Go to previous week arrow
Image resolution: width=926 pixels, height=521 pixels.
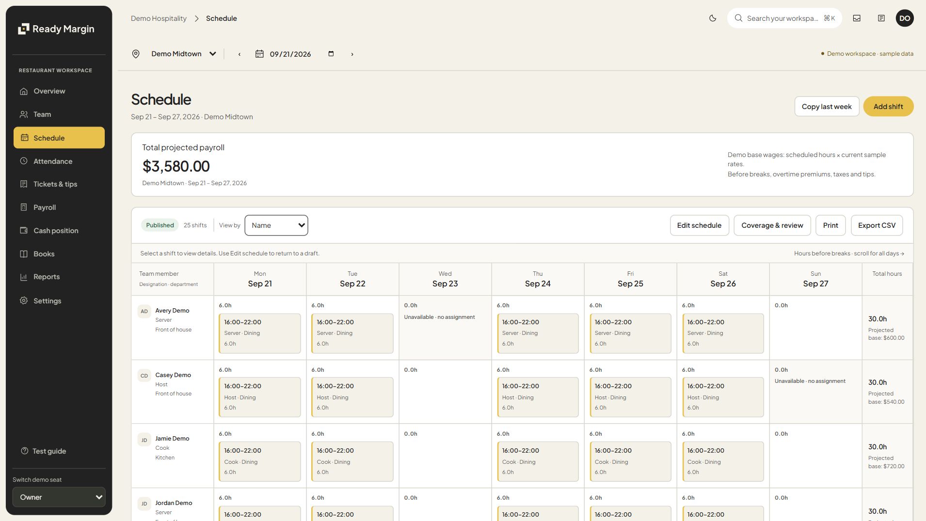pos(239,54)
